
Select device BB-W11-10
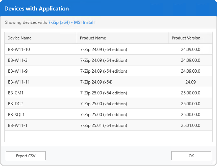tap(19, 50)
